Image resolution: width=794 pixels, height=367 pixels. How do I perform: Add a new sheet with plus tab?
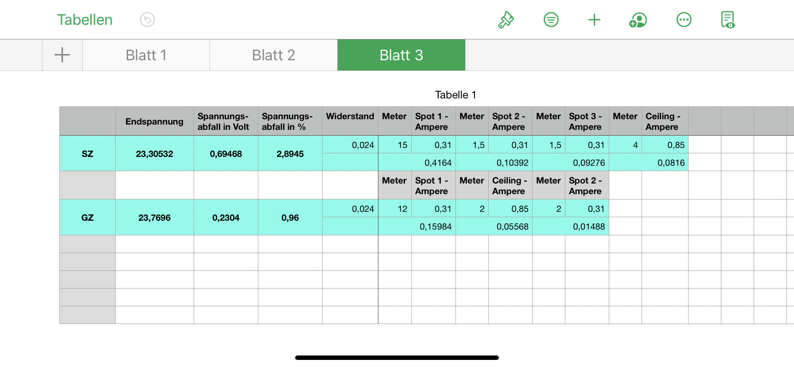(x=62, y=55)
